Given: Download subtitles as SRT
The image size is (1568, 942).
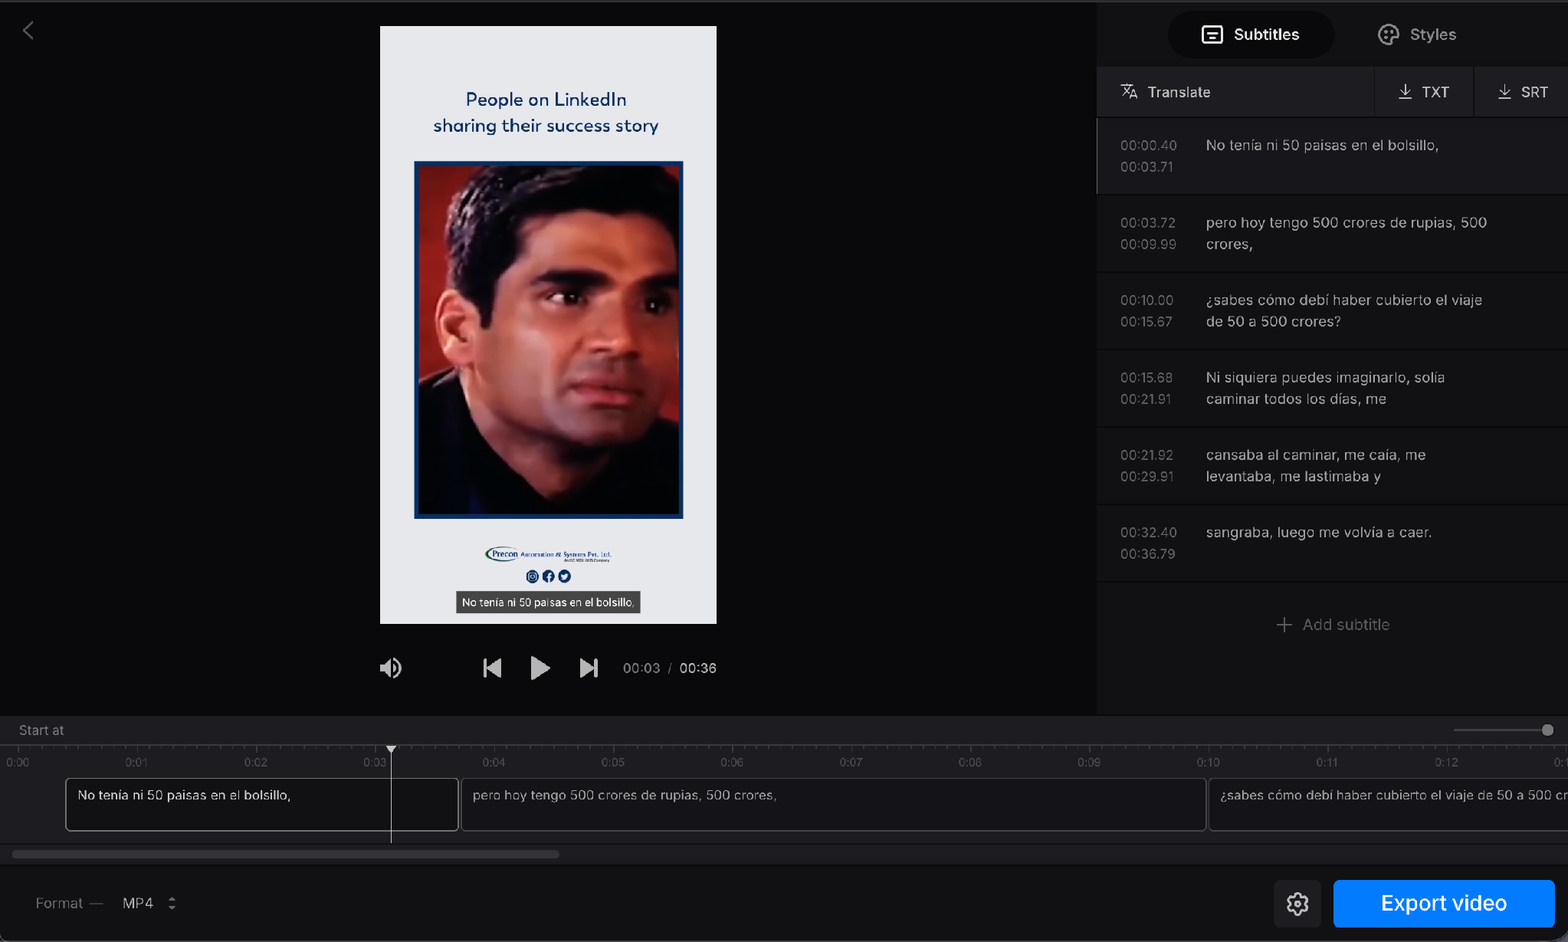Looking at the screenshot, I should pyautogui.click(x=1522, y=92).
